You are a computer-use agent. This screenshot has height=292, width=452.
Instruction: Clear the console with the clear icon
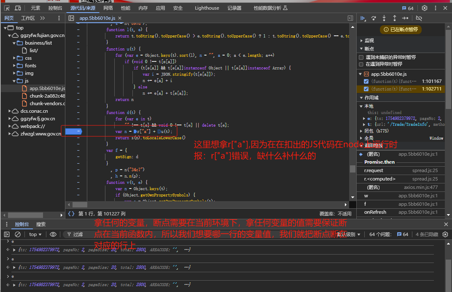pyautogui.click(x=18, y=234)
